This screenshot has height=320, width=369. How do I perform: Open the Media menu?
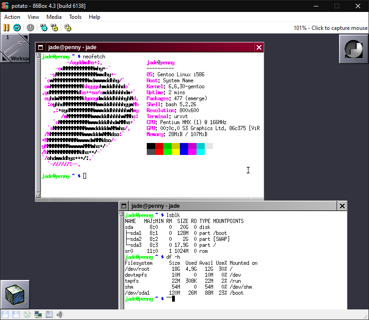coord(54,17)
